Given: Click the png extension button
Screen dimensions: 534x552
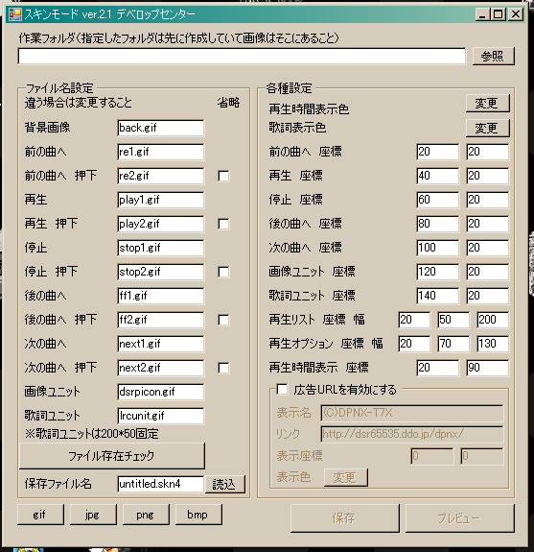Looking at the screenshot, I should tap(146, 515).
